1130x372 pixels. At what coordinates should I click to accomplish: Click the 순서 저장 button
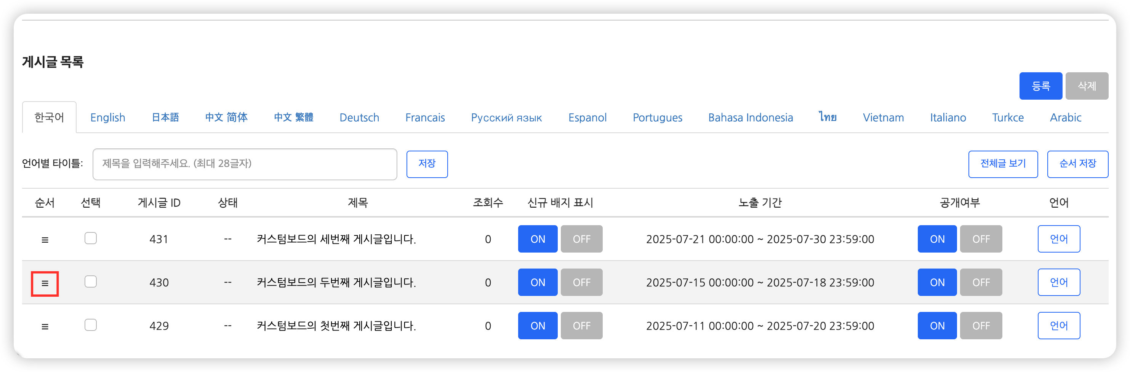click(x=1077, y=164)
